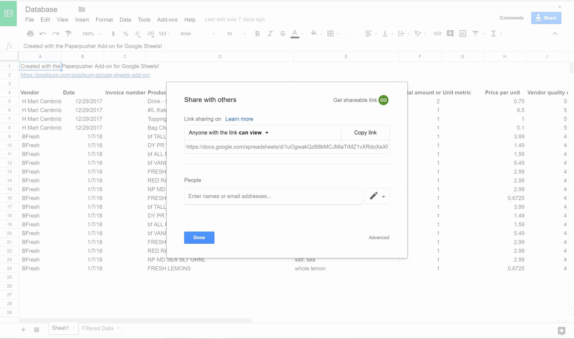
Task: Open the Functions sigma icon
Action: pyautogui.click(x=494, y=34)
